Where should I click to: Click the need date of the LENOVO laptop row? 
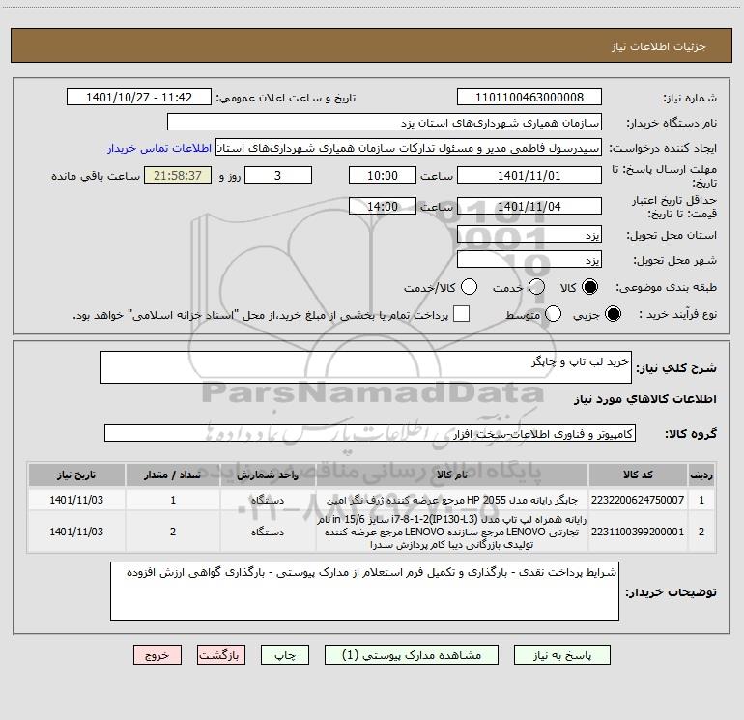click(76, 532)
